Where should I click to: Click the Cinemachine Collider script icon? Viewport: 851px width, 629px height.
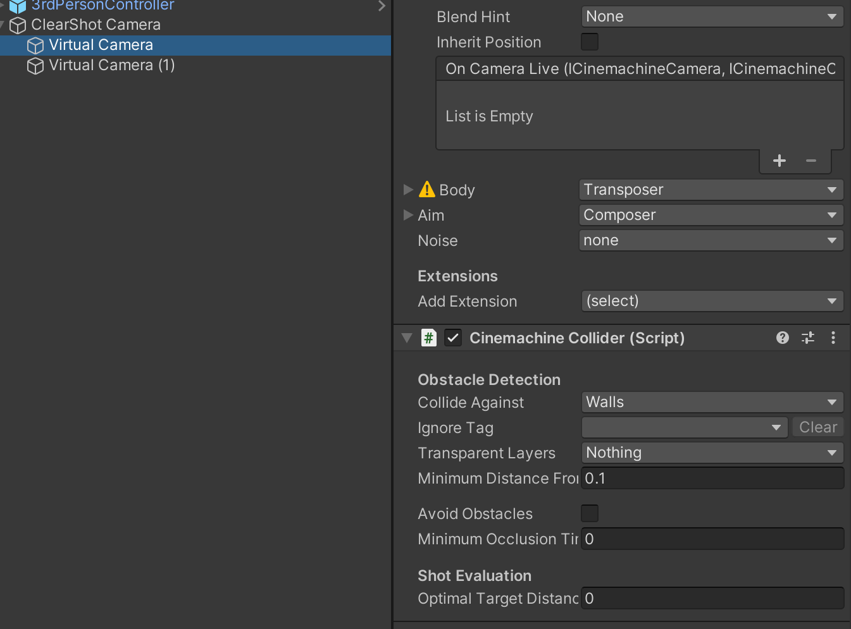click(x=429, y=338)
